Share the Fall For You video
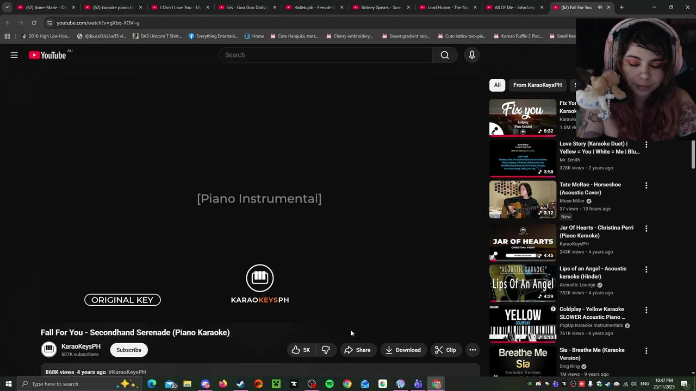The height and width of the screenshot is (391, 696). coord(357,350)
